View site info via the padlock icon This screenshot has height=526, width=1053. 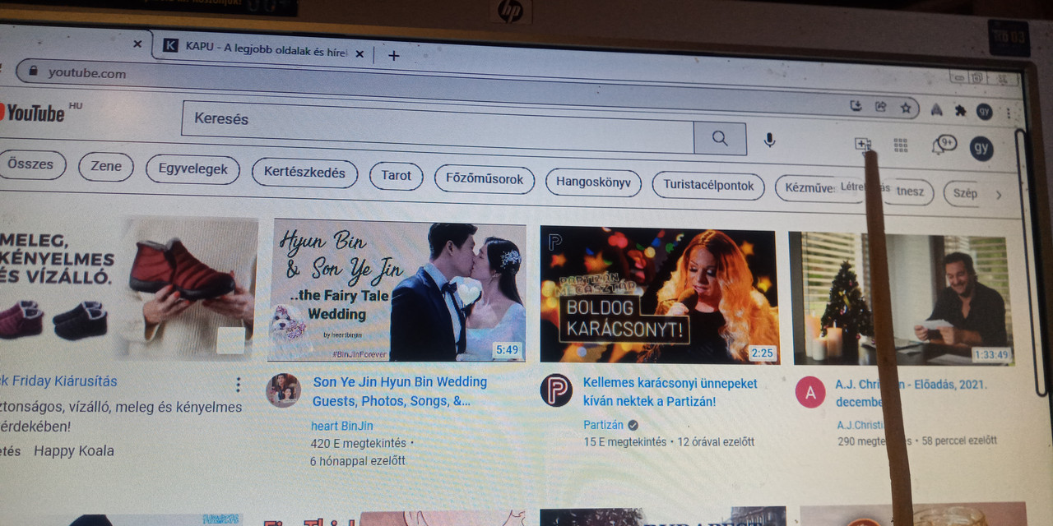pyautogui.click(x=34, y=71)
